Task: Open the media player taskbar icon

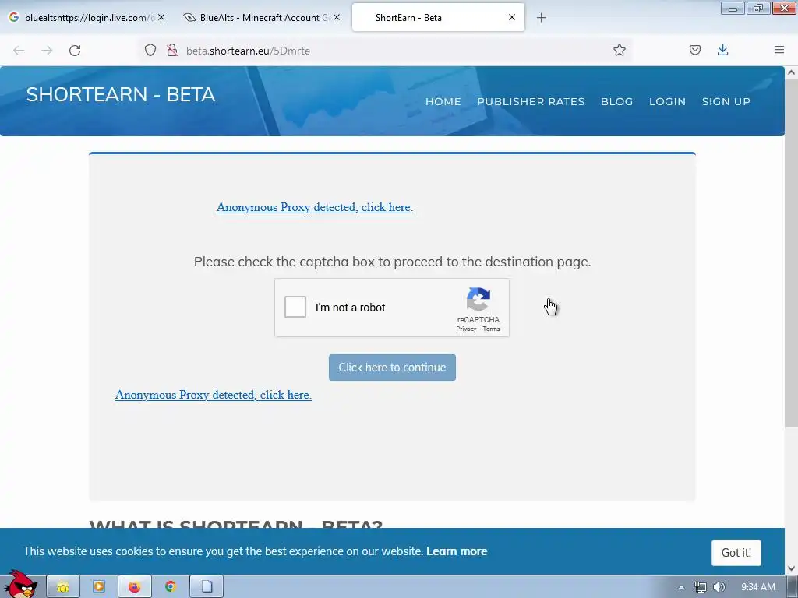Action: (x=99, y=587)
